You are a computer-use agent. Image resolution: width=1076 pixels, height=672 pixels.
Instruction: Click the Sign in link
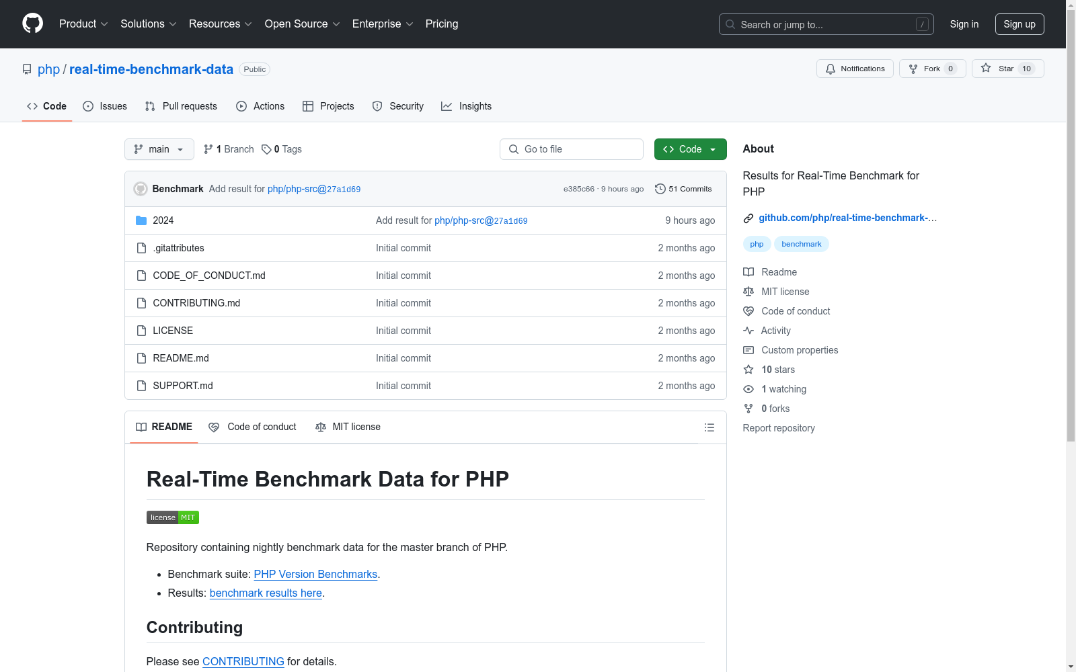(964, 24)
